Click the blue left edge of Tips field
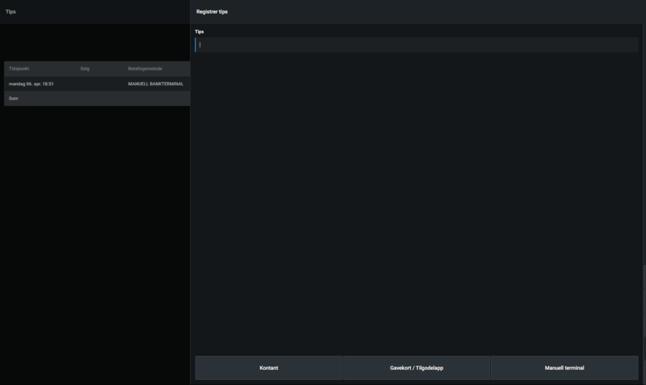The width and height of the screenshot is (646, 385). [196, 45]
